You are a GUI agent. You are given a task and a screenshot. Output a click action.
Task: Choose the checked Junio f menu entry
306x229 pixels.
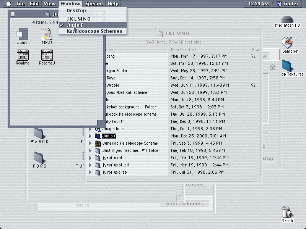(93, 25)
